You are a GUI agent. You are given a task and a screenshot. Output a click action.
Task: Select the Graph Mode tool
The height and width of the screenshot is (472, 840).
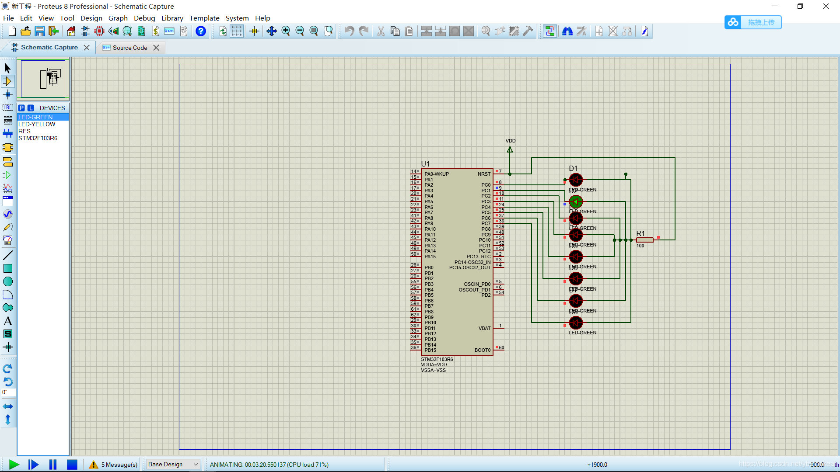coord(7,188)
